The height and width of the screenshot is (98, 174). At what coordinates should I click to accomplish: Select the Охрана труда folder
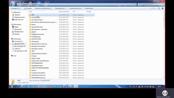(x=36, y=58)
